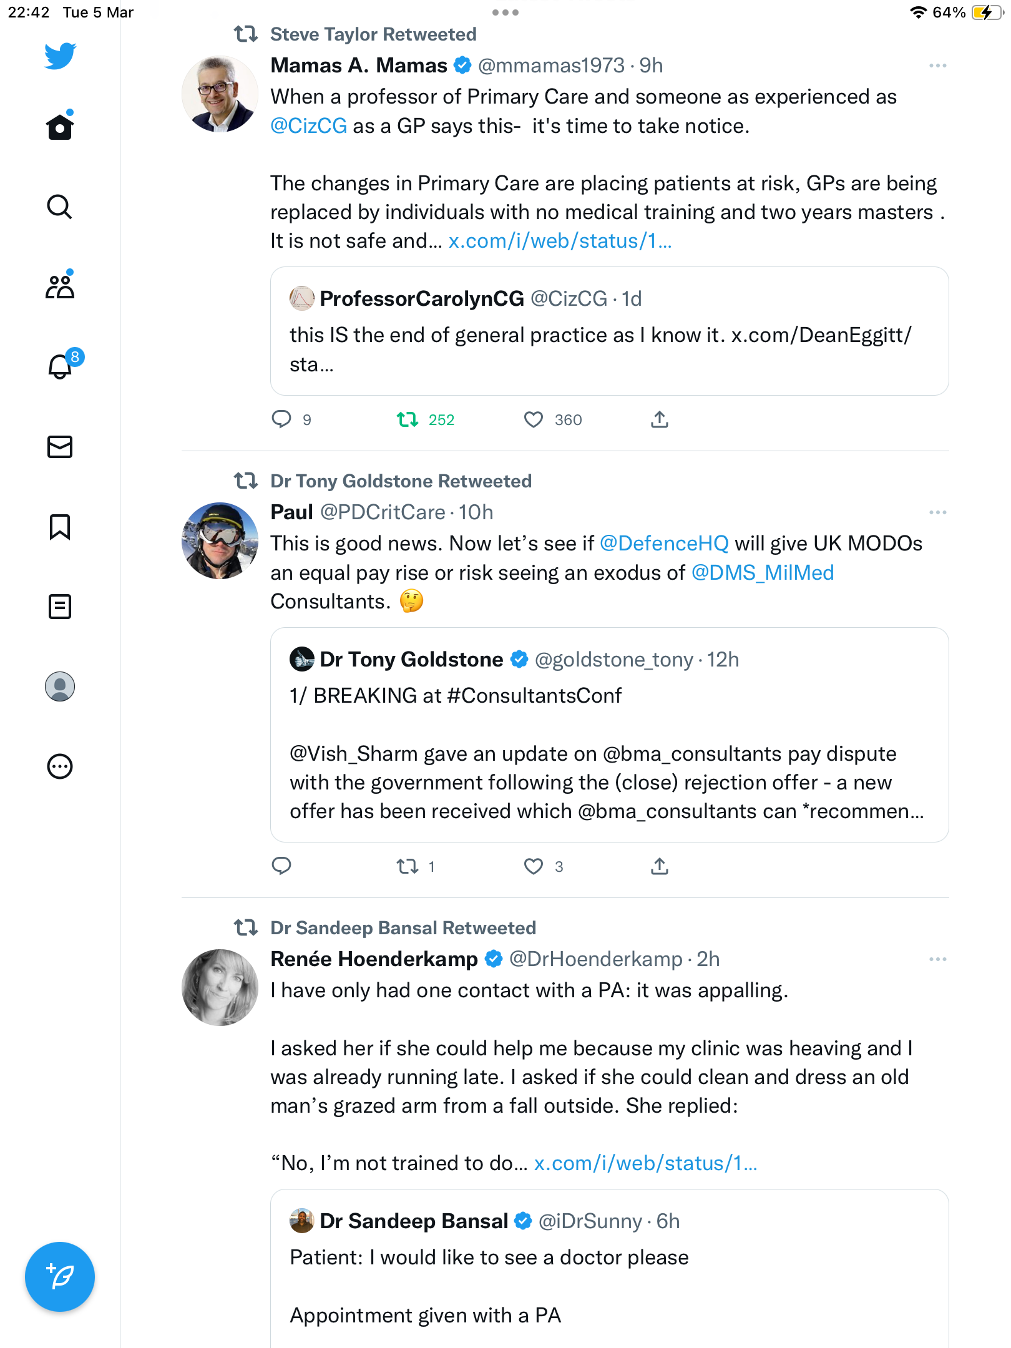Open the Search icon in sidebar
Image resolution: width=1011 pixels, height=1348 pixels.
point(60,207)
